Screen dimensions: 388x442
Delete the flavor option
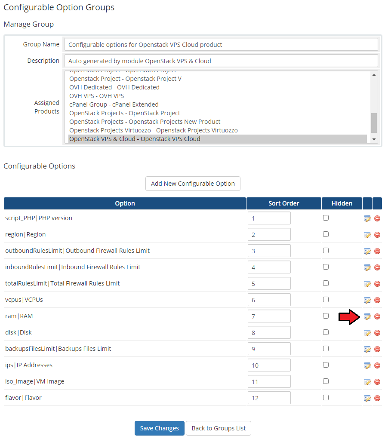coord(377,398)
